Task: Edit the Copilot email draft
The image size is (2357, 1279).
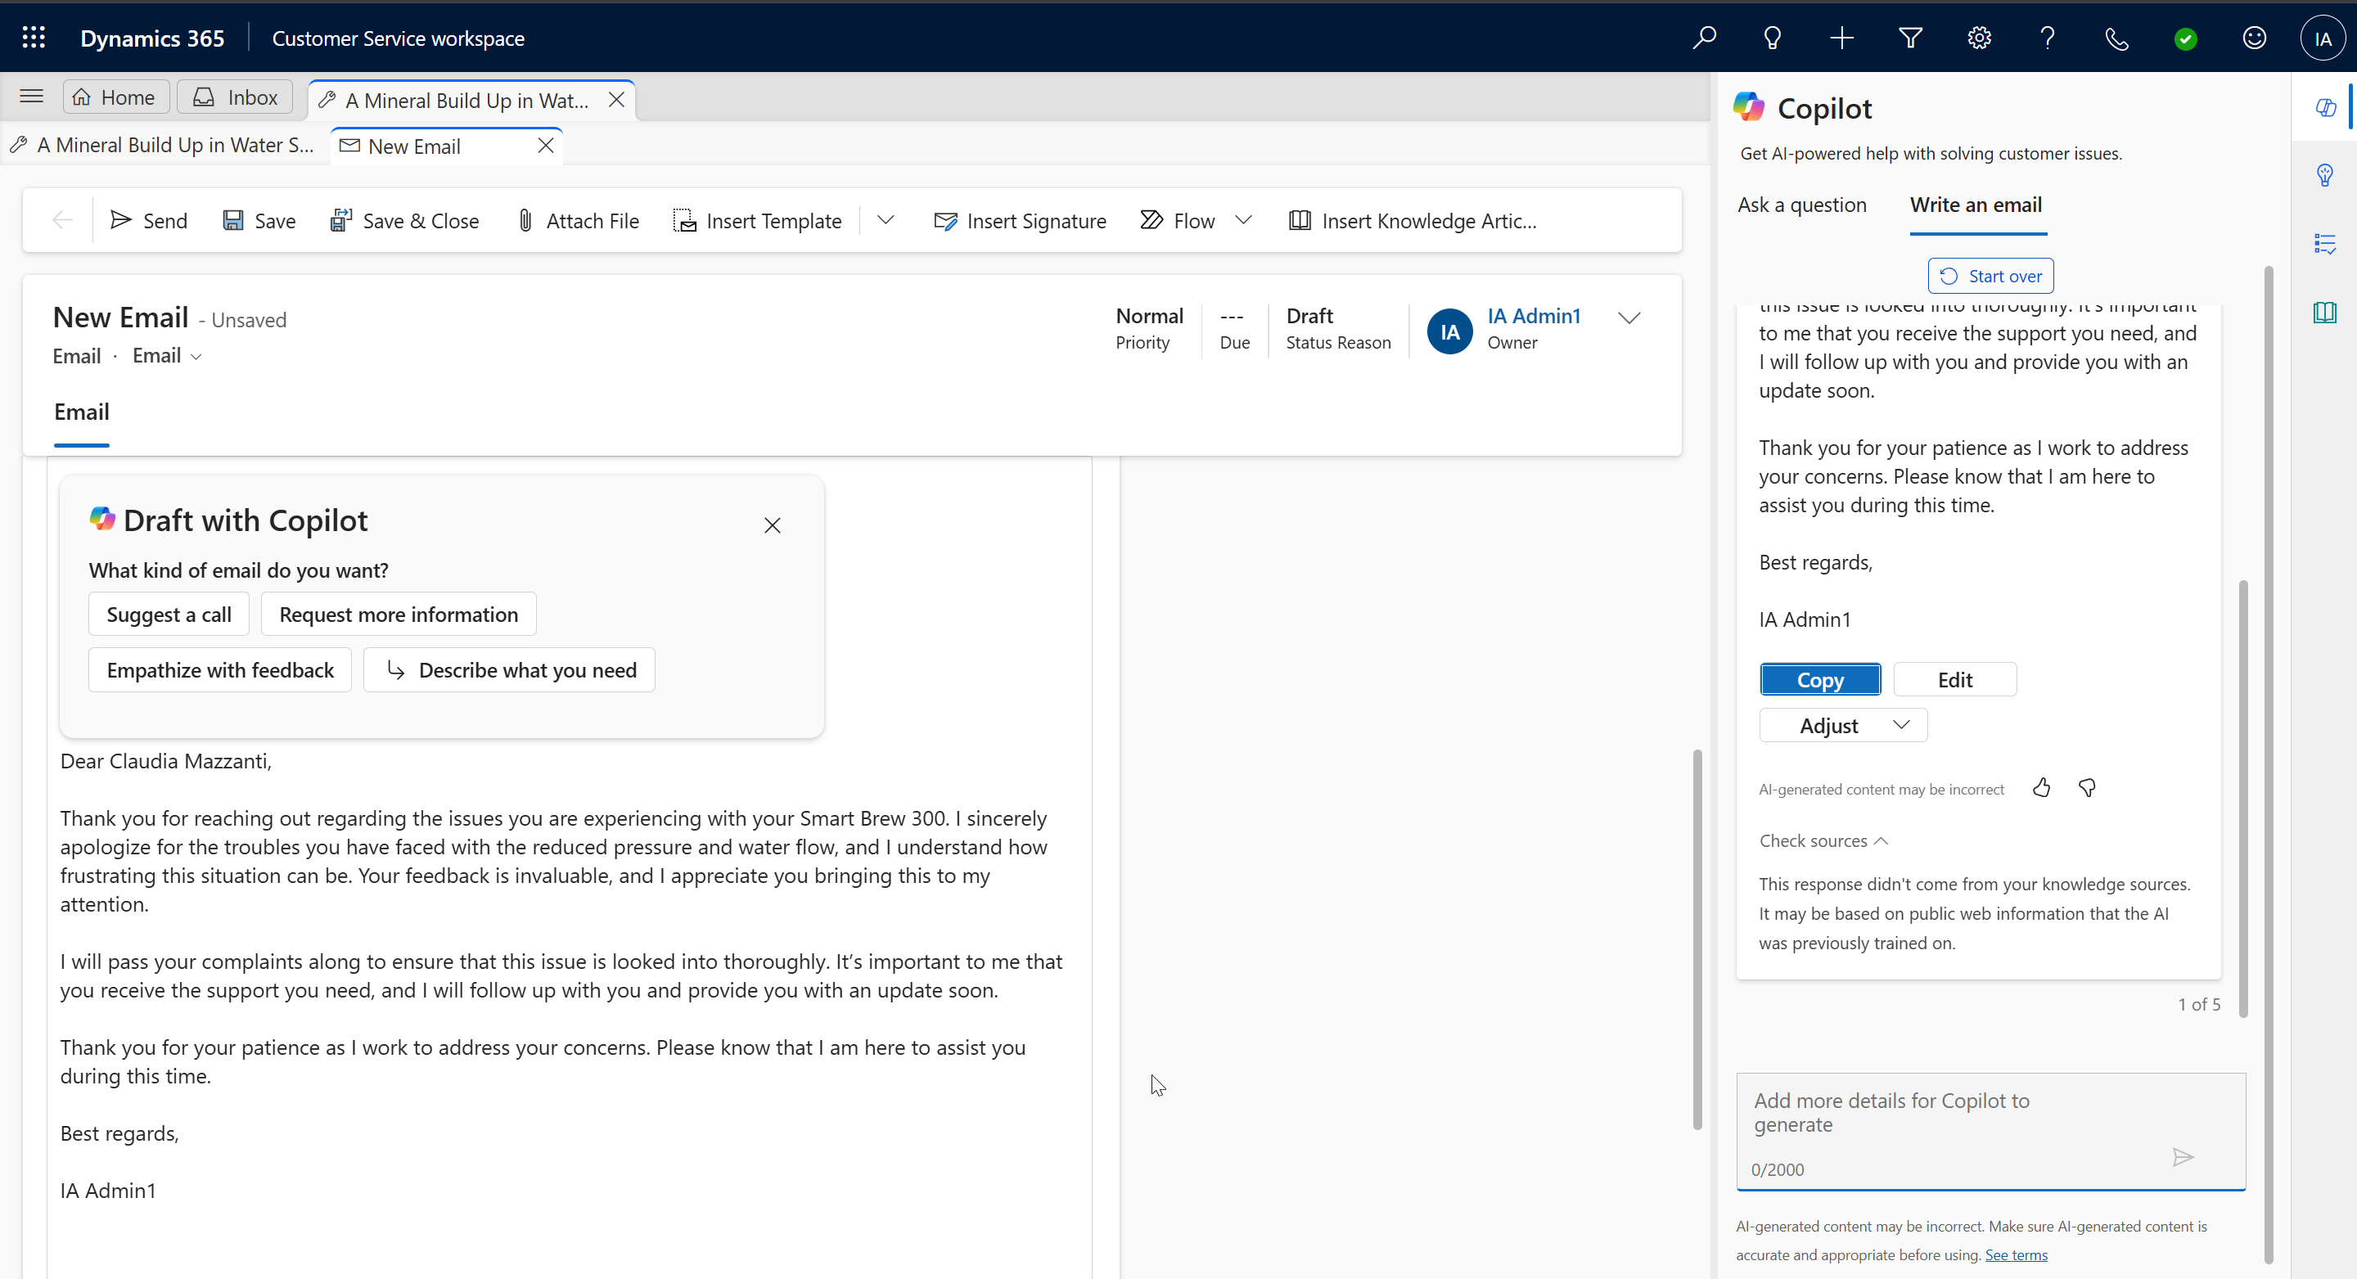Action: [1954, 680]
